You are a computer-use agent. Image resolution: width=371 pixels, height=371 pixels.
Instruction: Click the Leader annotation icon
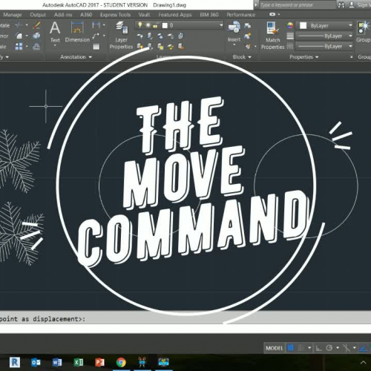[x=96, y=36]
